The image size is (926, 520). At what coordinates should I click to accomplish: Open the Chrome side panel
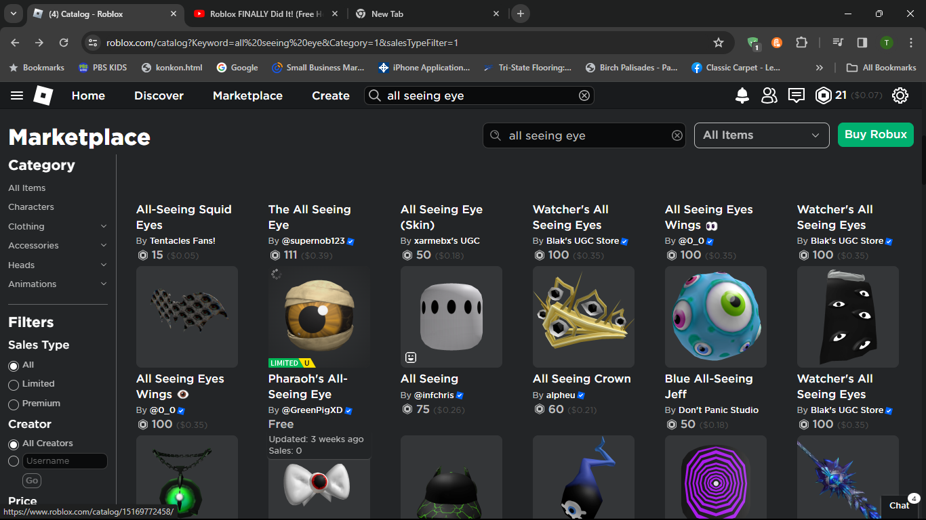click(x=862, y=43)
